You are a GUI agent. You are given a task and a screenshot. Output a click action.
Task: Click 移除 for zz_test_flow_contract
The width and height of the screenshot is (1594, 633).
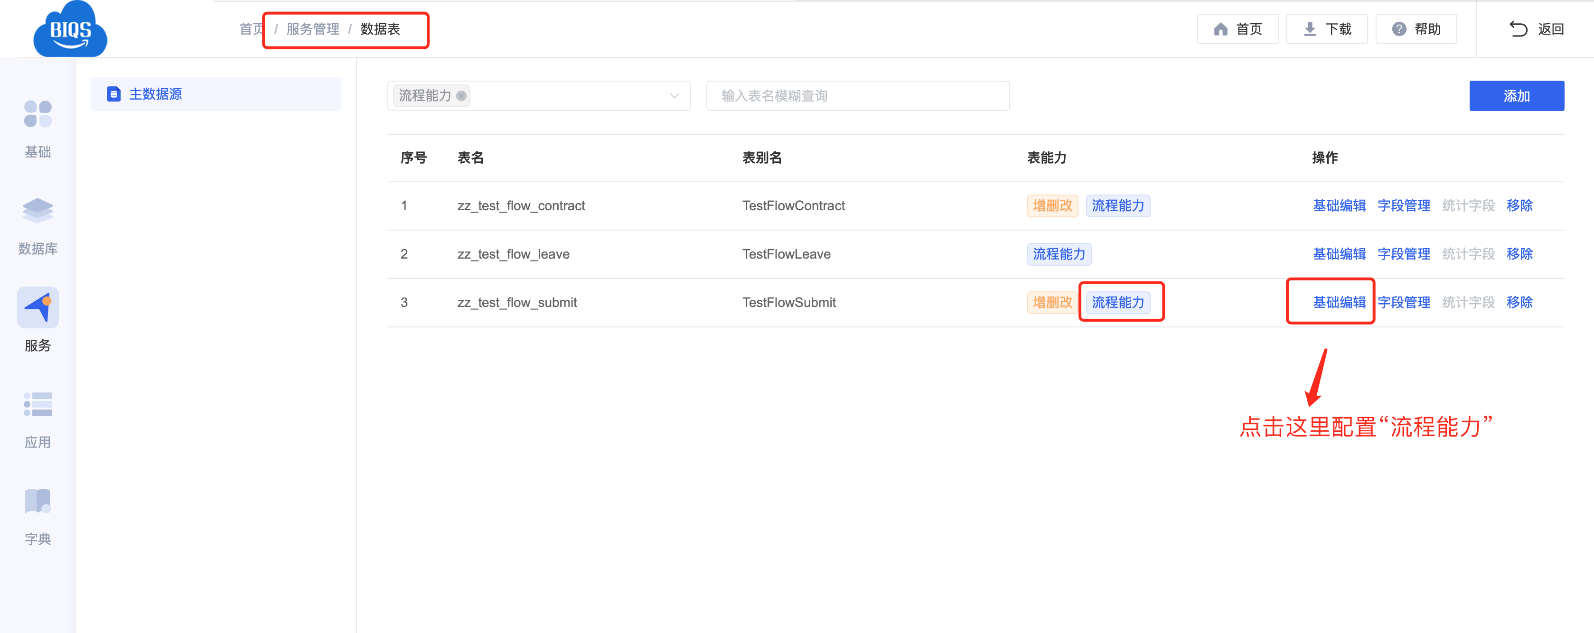1519,205
